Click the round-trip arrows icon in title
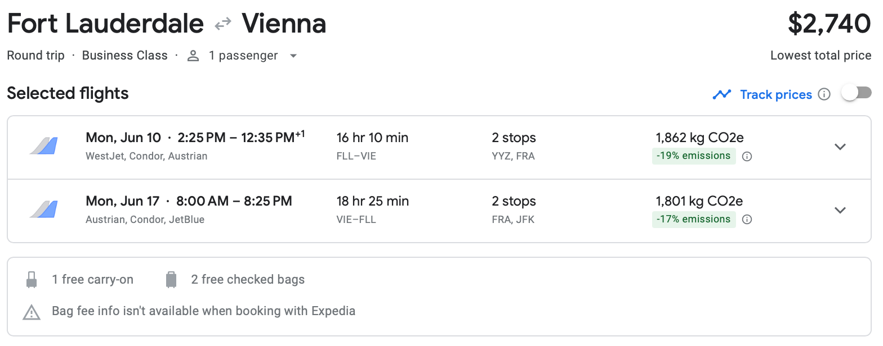This screenshot has width=883, height=346. [x=223, y=24]
